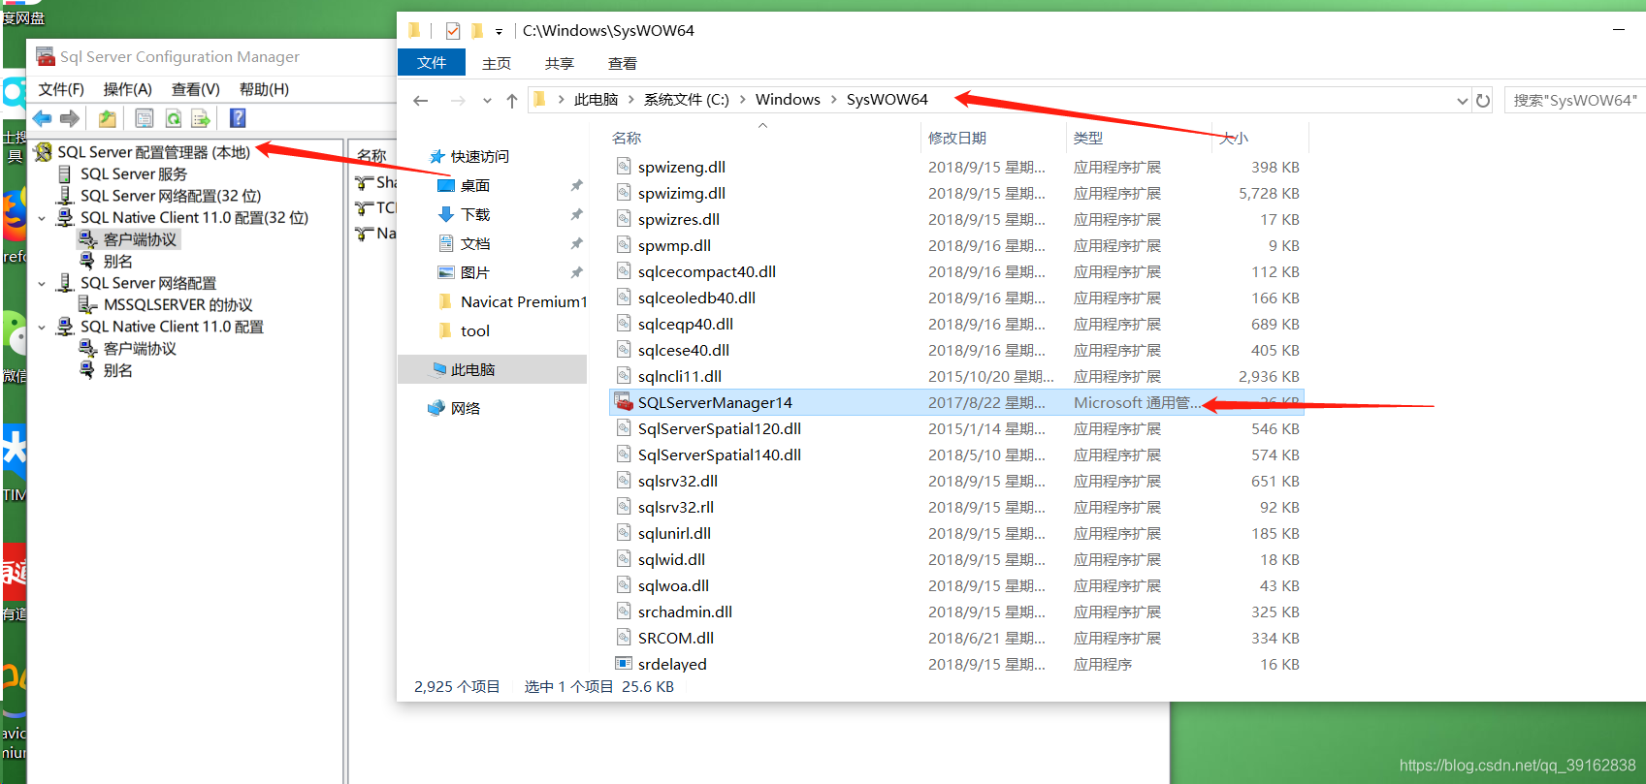This screenshot has width=1646, height=784.
Task: Click Export list icon in Configuration Manager toolbar
Action: (x=201, y=118)
